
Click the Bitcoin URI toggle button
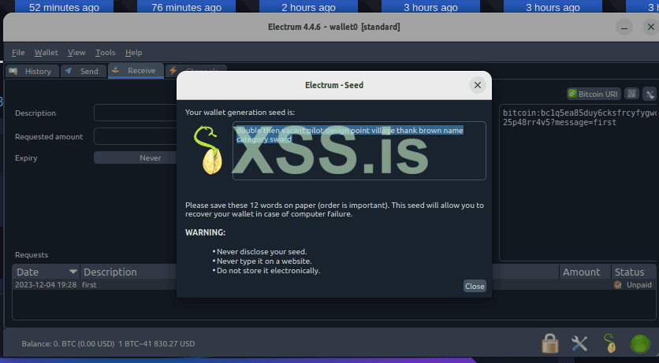coord(593,94)
